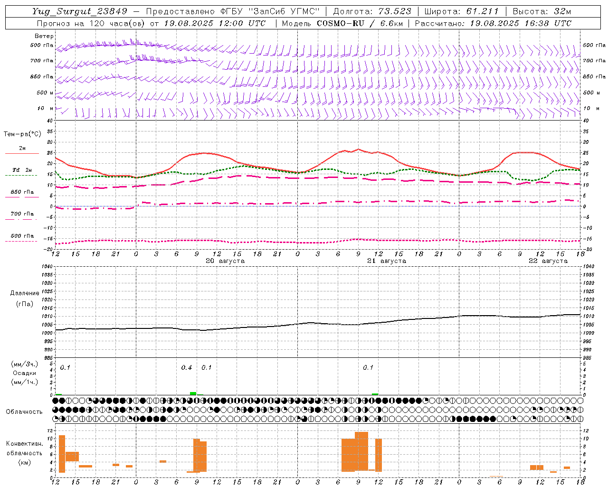Click the date label 22 августа

point(548,261)
